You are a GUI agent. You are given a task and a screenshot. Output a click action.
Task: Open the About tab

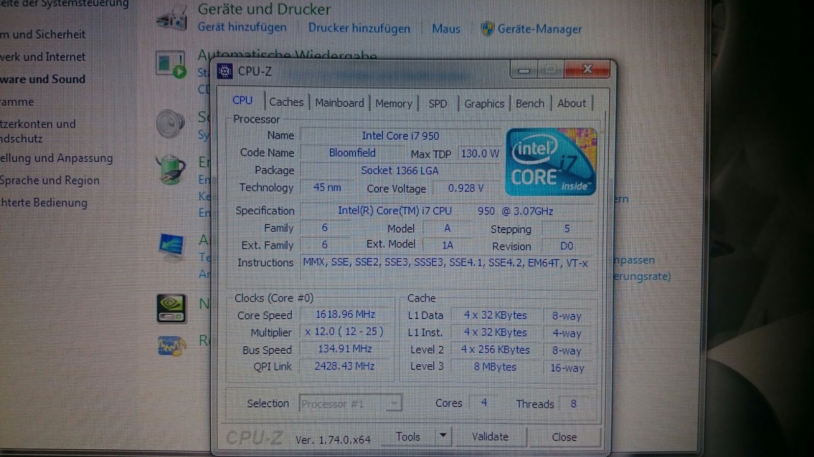pyautogui.click(x=572, y=103)
